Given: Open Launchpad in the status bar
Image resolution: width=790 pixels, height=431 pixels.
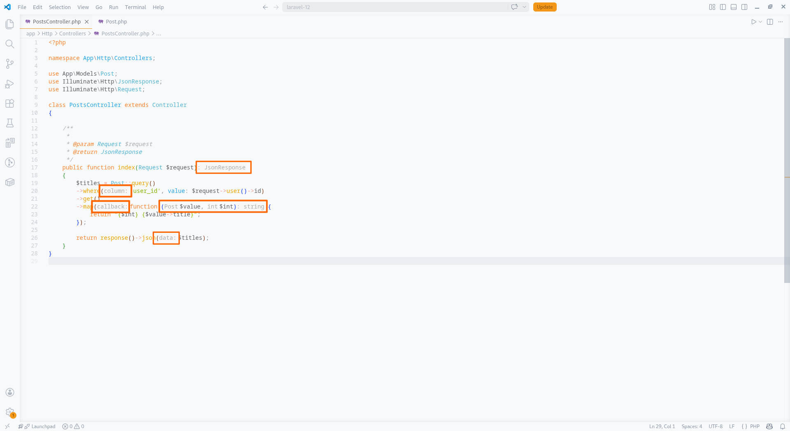Looking at the screenshot, I should [x=37, y=426].
